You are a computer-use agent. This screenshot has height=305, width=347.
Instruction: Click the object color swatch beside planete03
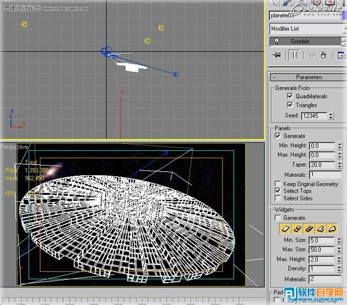coord(344,16)
